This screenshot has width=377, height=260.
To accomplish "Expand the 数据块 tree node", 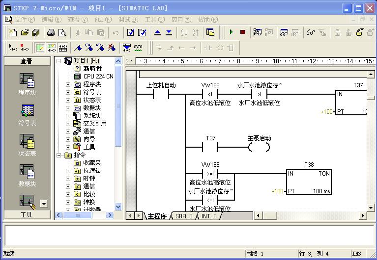I will click(68, 108).
